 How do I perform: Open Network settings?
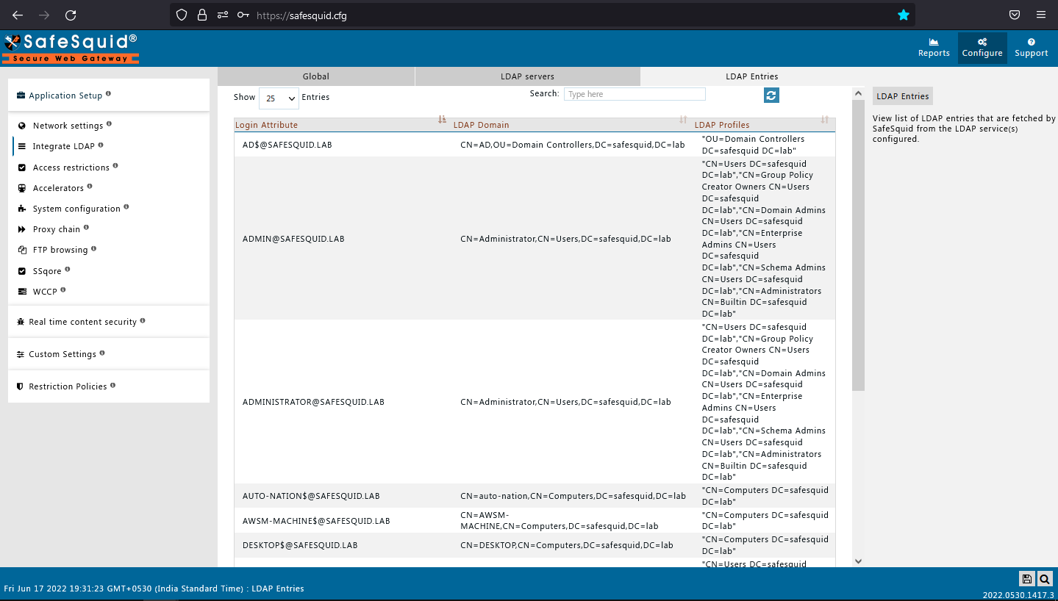tap(68, 126)
